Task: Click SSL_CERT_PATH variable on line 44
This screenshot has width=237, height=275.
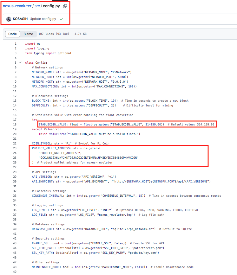Action: coord(43,248)
